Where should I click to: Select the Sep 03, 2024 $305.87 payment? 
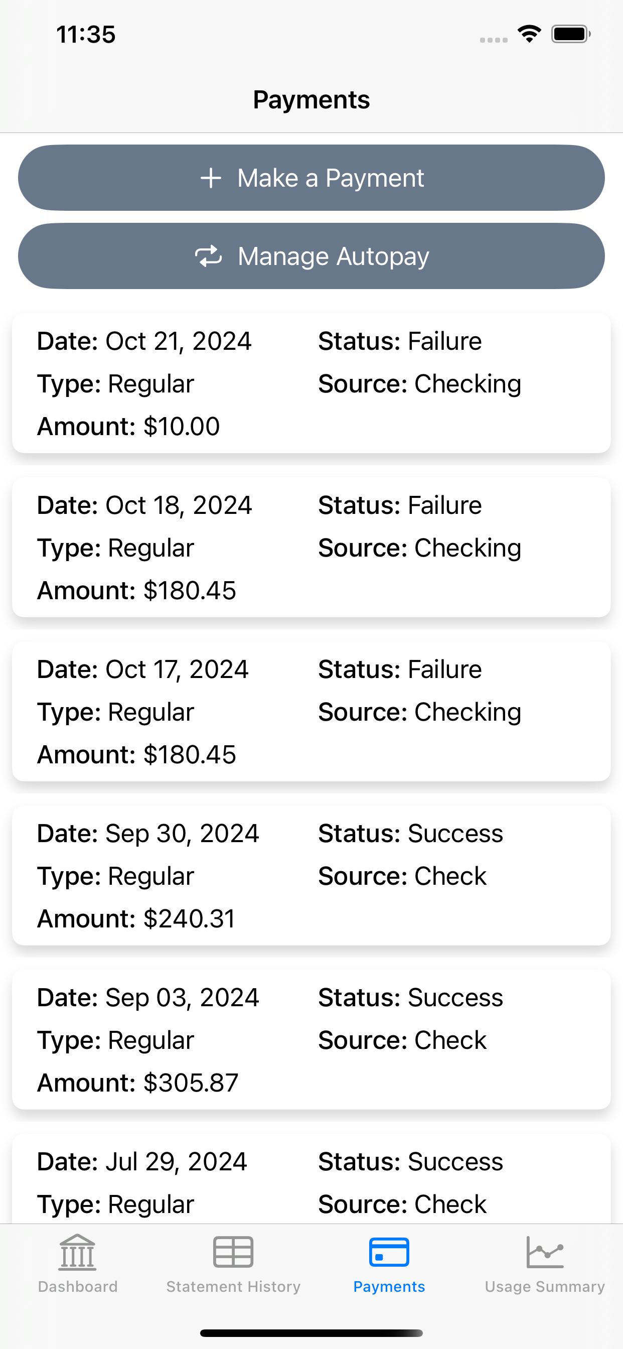click(311, 1039)
